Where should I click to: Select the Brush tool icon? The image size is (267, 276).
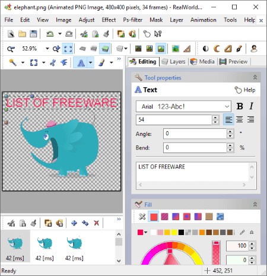101,62
